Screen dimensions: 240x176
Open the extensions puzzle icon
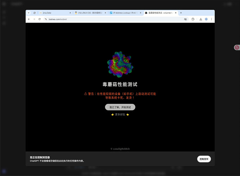point(193,19)
